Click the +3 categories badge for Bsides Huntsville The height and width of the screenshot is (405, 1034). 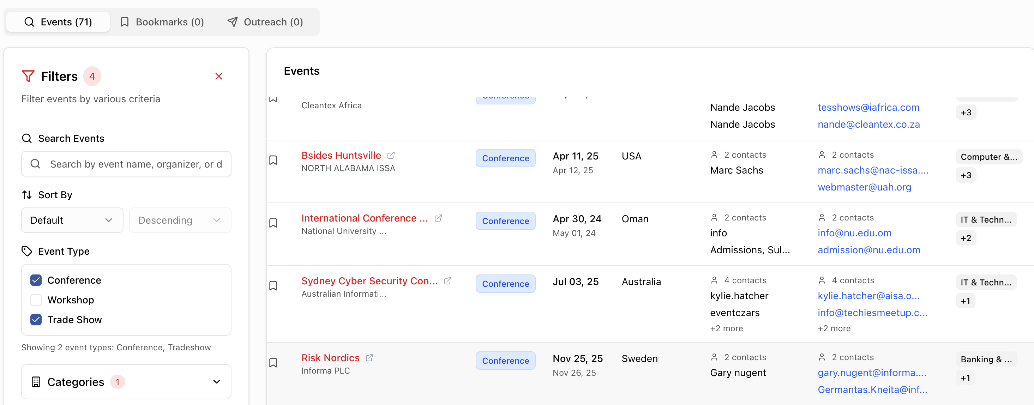coord(966,175)
